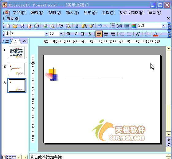Screen dimensions: 172x159
Task: Click the permission restricted document icon
Action: [x=29, y=26]
